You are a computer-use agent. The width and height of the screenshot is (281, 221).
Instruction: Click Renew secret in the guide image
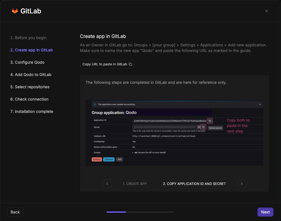click(x=215, y=128)
